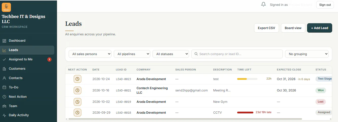The height and width of the screenshot is (122, 338).
Task: Click the Contacts person icon
Action: [4, 78]
